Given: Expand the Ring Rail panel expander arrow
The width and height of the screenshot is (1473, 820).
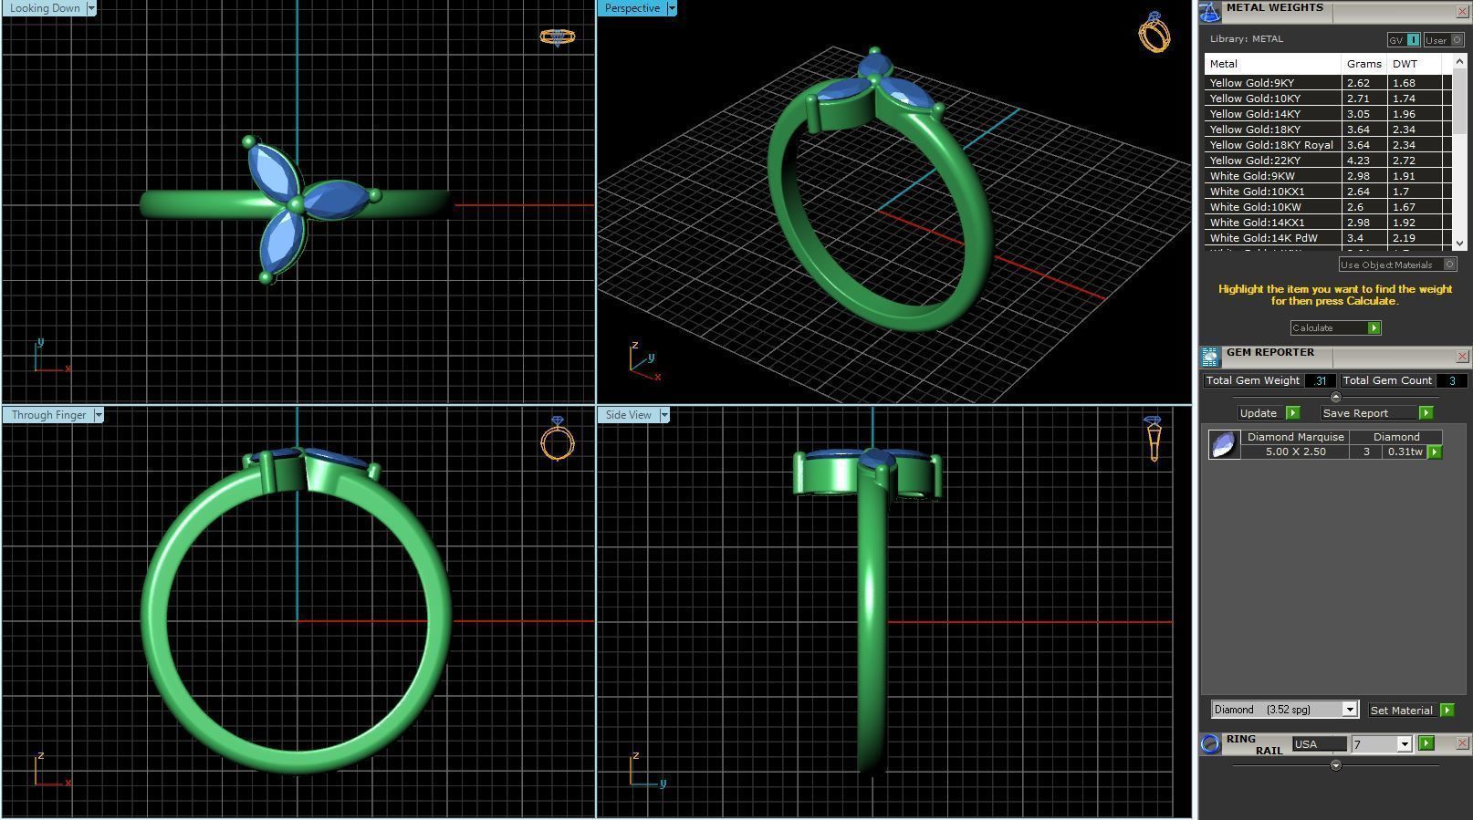Looking at the screenshot, I should (x=1336, y=765).
